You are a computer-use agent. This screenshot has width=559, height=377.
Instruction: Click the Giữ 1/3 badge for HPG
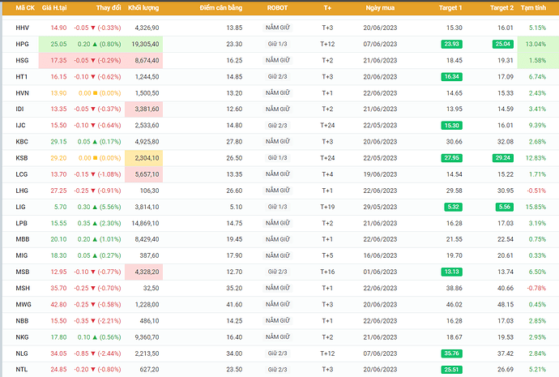point(277,44)
